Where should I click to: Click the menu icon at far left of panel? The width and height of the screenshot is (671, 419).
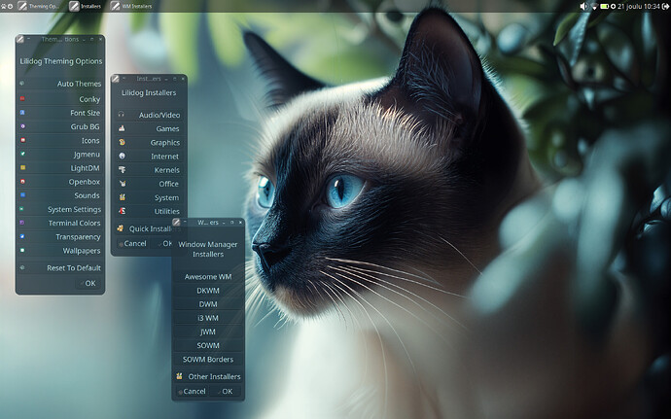[x=5, y=6]
